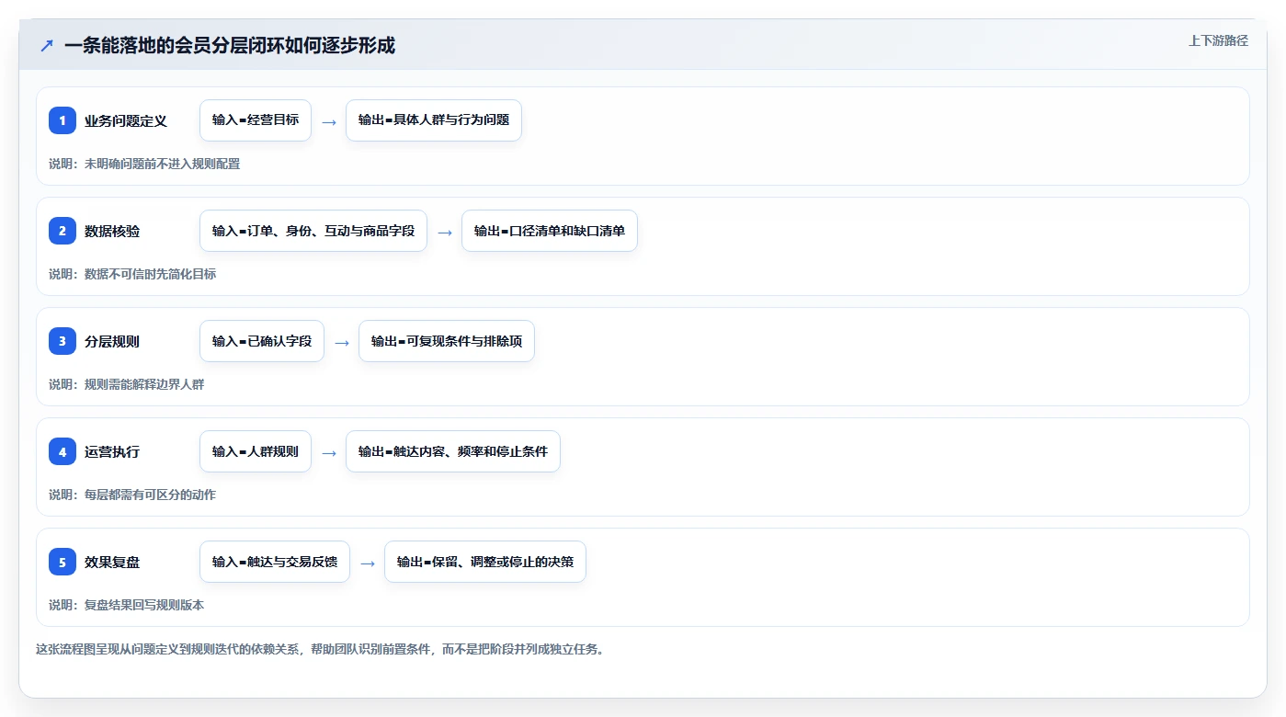Click the note 未明确问题前不进入规则配置
Image resolution: width=1286 pixels, height=717 pixels.
point(162,164)
